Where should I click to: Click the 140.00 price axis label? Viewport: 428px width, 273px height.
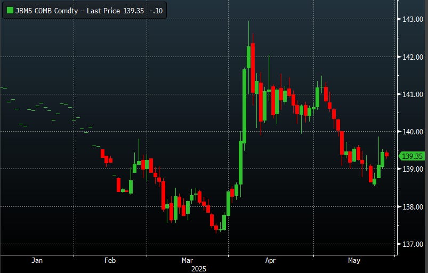(x=413, y=132)
